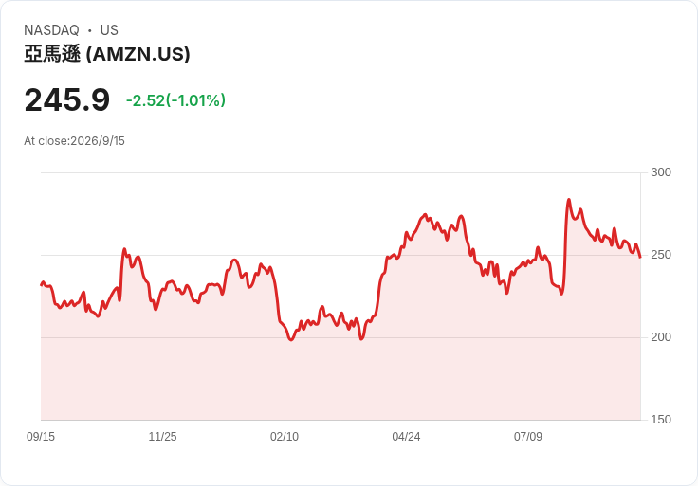Screen dimensions: 698x486
Task: Click the US market label
Action: coord(109,30)
